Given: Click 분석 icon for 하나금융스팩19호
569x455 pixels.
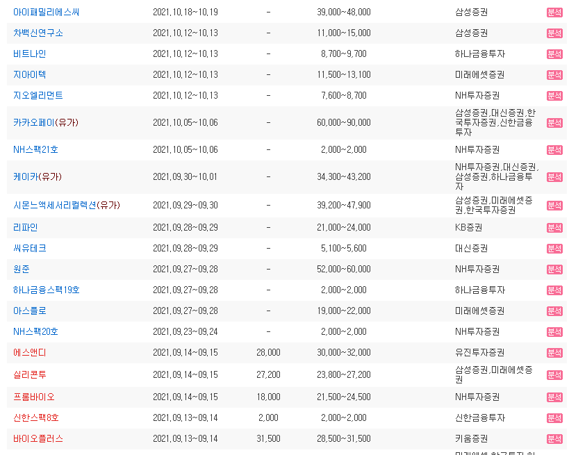Looking at the screenshot, I should pyautogui.click(x=554, y=290).
